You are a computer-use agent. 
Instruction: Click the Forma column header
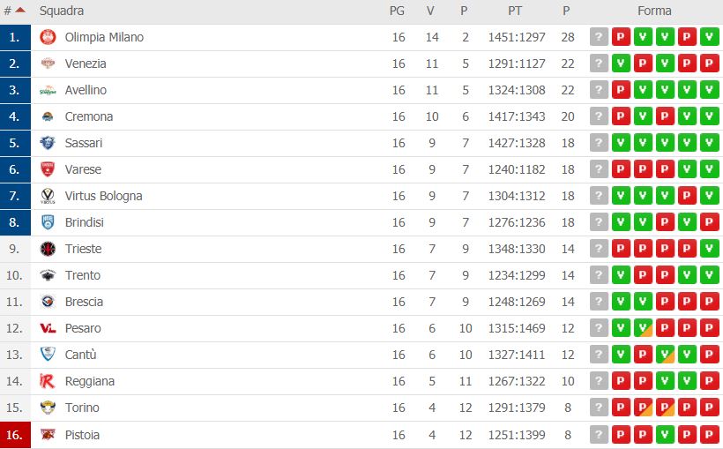click(x=654, y=11)
